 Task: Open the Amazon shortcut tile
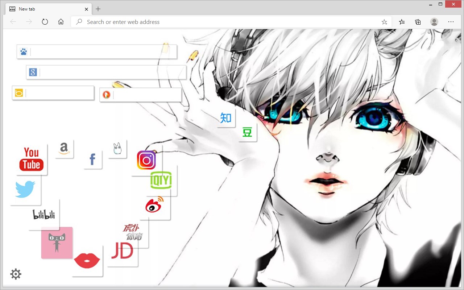(x=64, y=149)
